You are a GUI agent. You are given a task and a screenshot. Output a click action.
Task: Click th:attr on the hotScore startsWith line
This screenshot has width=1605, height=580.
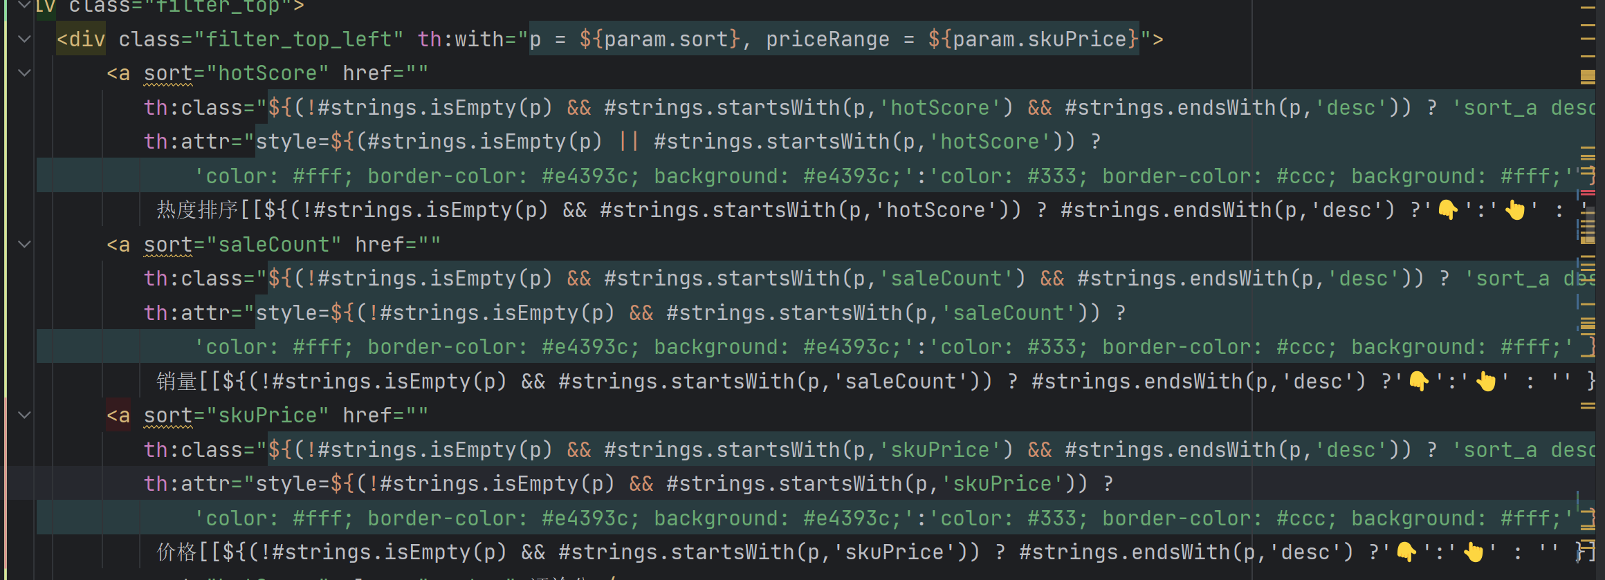click(187, 142)
